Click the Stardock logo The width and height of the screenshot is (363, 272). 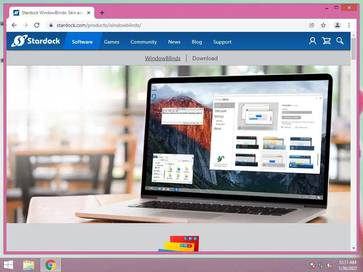(35, 41)
